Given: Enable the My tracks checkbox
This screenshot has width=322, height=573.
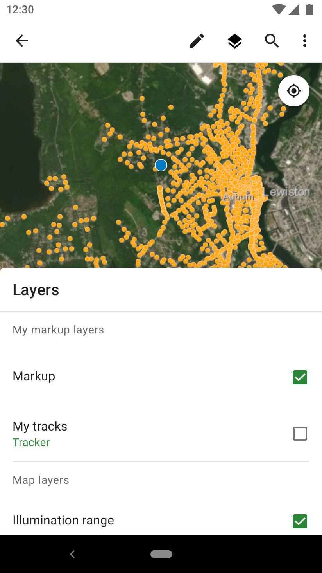Looking at the screenshot, I should 300,434.
